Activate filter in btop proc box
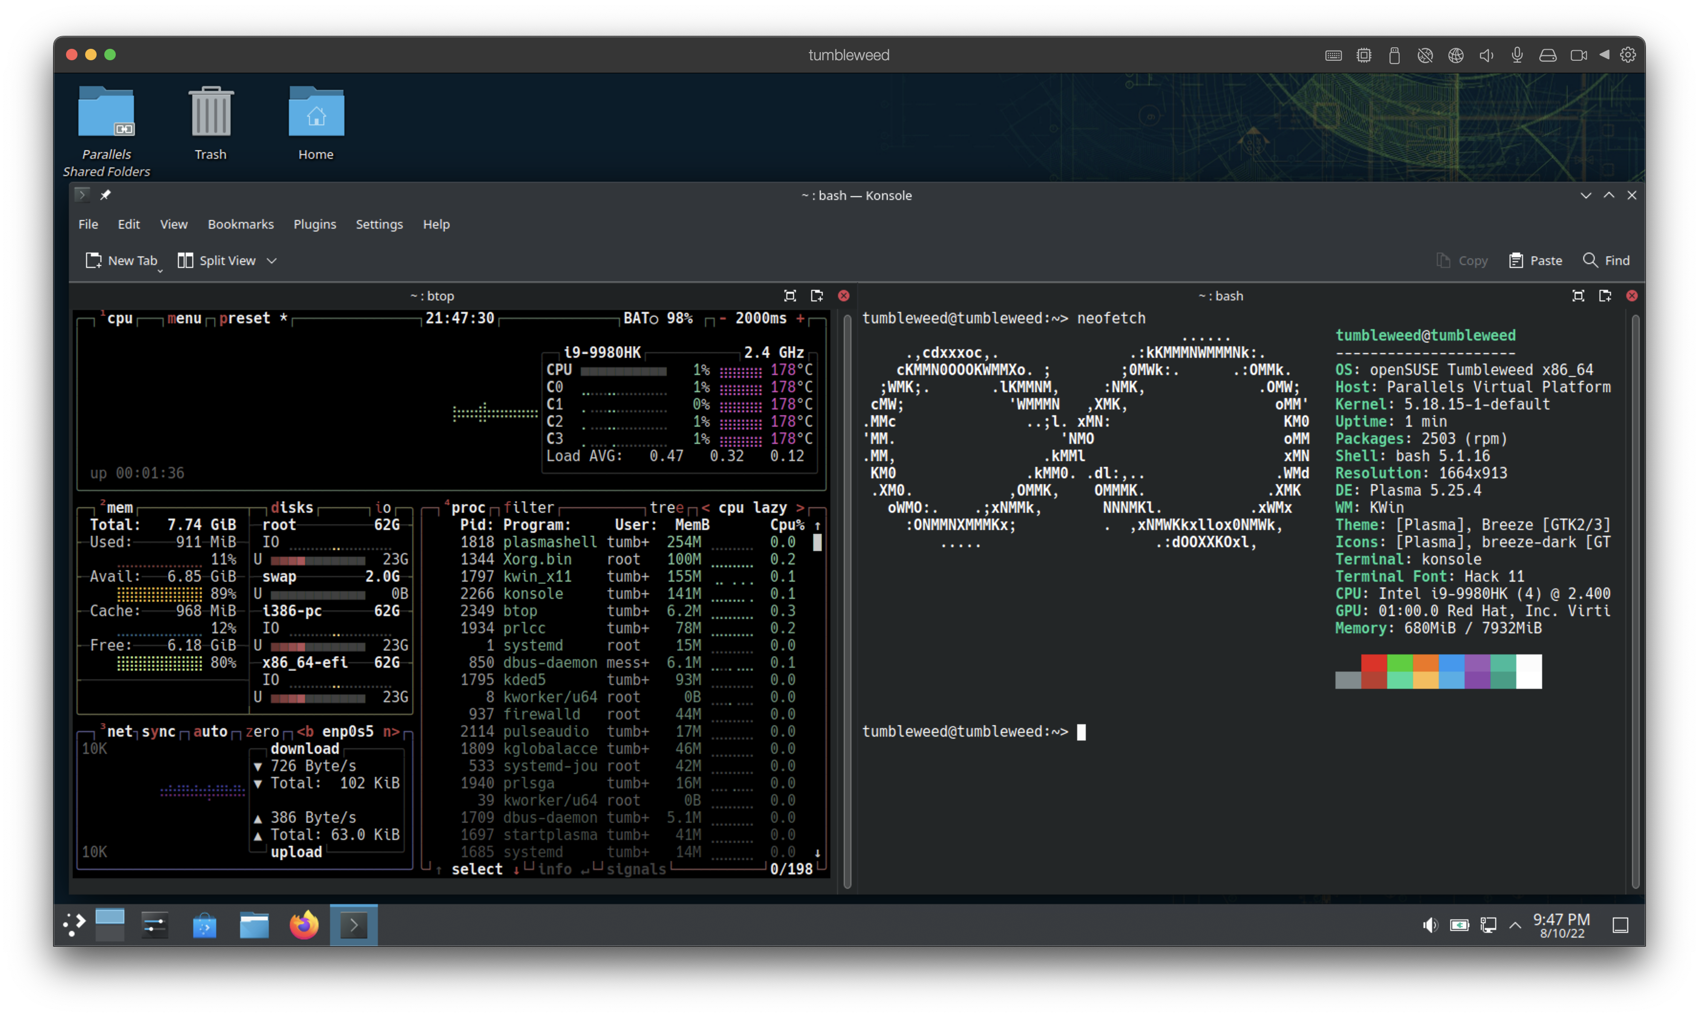This screenshot has height=1017, width=1699. [529, 507]
